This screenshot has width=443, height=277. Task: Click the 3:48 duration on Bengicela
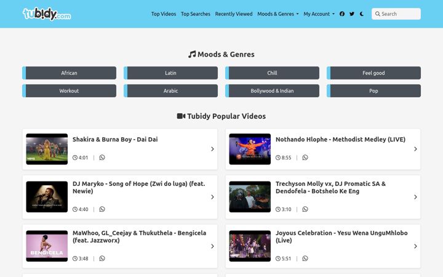tap(80, 259)
